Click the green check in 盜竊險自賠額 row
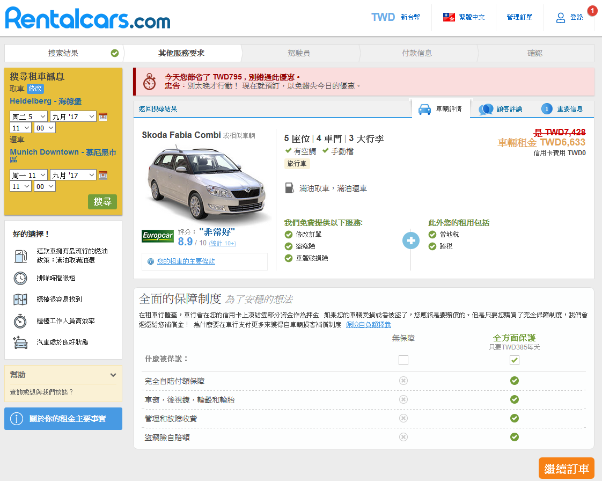The width and height of the screenshot is (602, 481). pyautogui.click(x=515, y=437)
